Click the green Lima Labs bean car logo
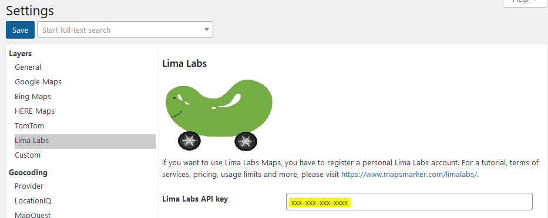Image resolution: width=548 pixels, height=218 pixels. [218, 115]
